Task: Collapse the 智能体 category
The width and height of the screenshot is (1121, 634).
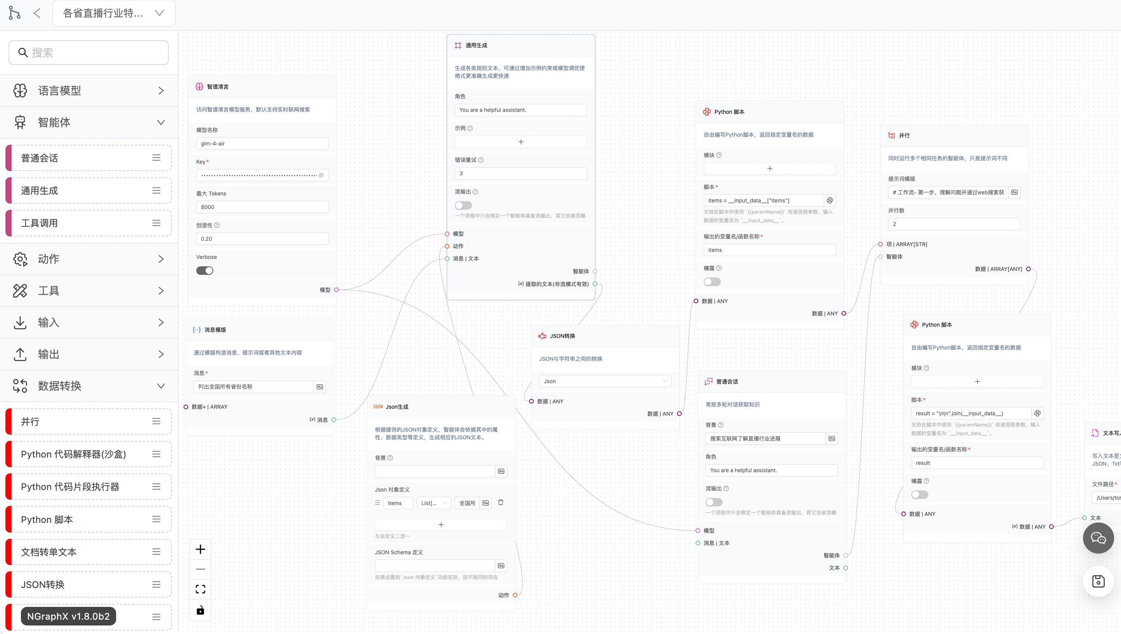Action: (x=89, y=122)
